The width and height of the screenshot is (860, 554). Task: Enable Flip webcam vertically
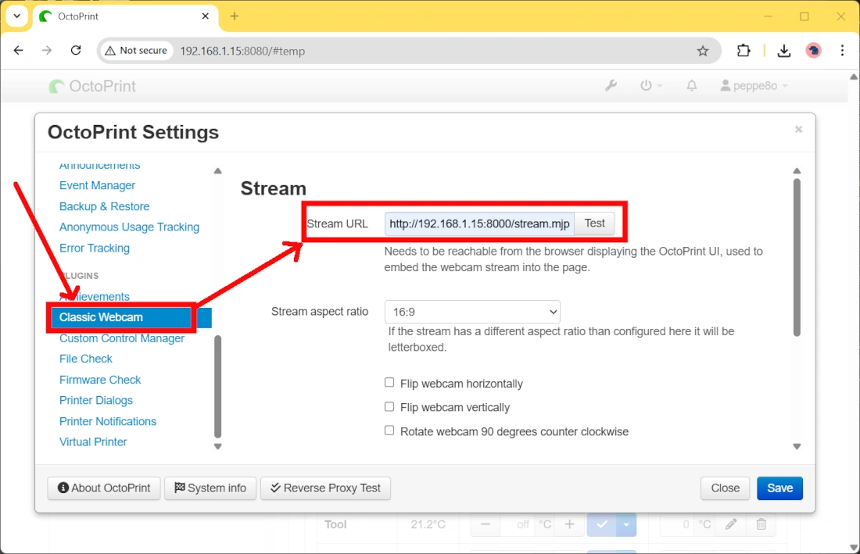(x=389, y=406)
